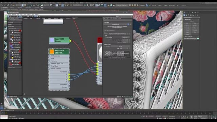This screenshot has width=217, height=122.
Task: Expand the Materials group in browser
Action: click(15, 22)
